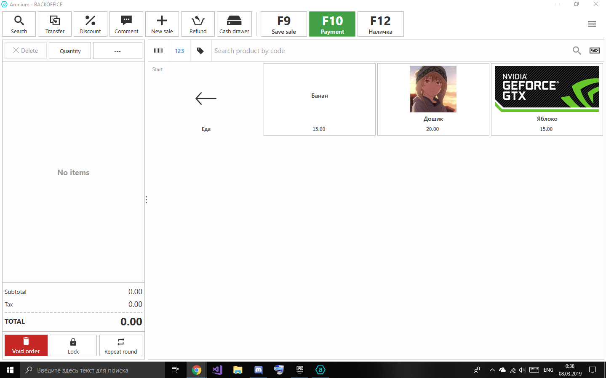Click F9 Save sale
The height and width of the screenshot is (378, 606).
pyautogui.click(x=284, y=24)
